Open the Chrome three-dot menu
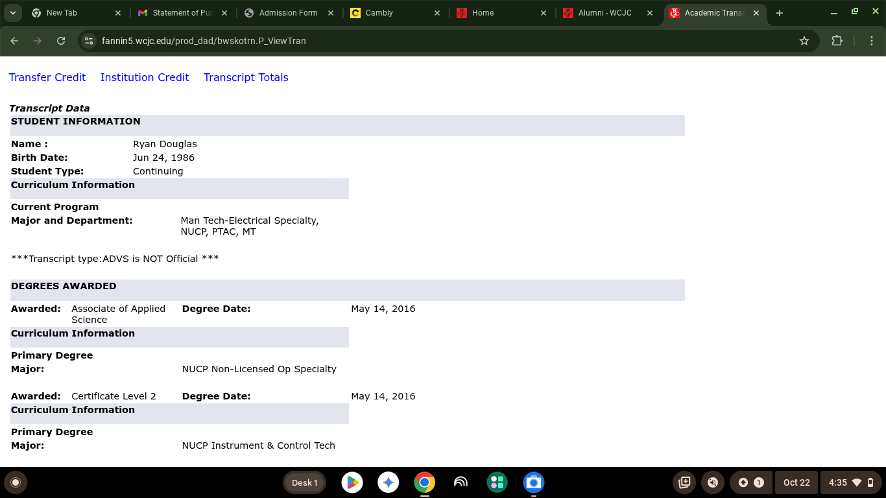The image size is (886, 498). [x=872, y=41]
